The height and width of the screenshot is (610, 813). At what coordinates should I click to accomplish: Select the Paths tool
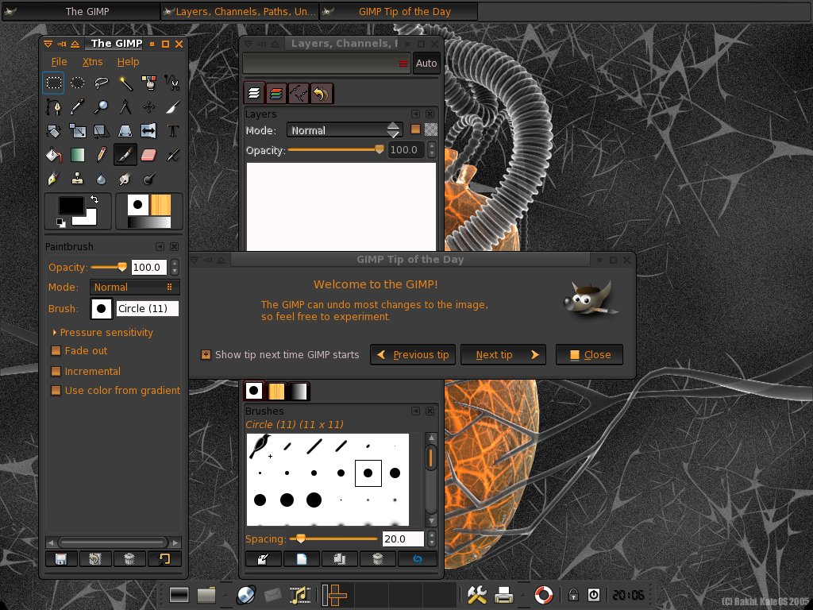(53, 107)
